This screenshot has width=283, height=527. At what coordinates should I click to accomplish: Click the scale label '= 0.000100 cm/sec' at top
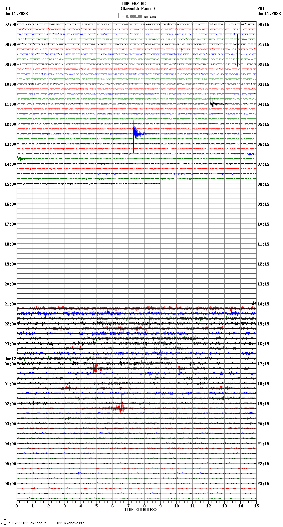tap(139, 16)
